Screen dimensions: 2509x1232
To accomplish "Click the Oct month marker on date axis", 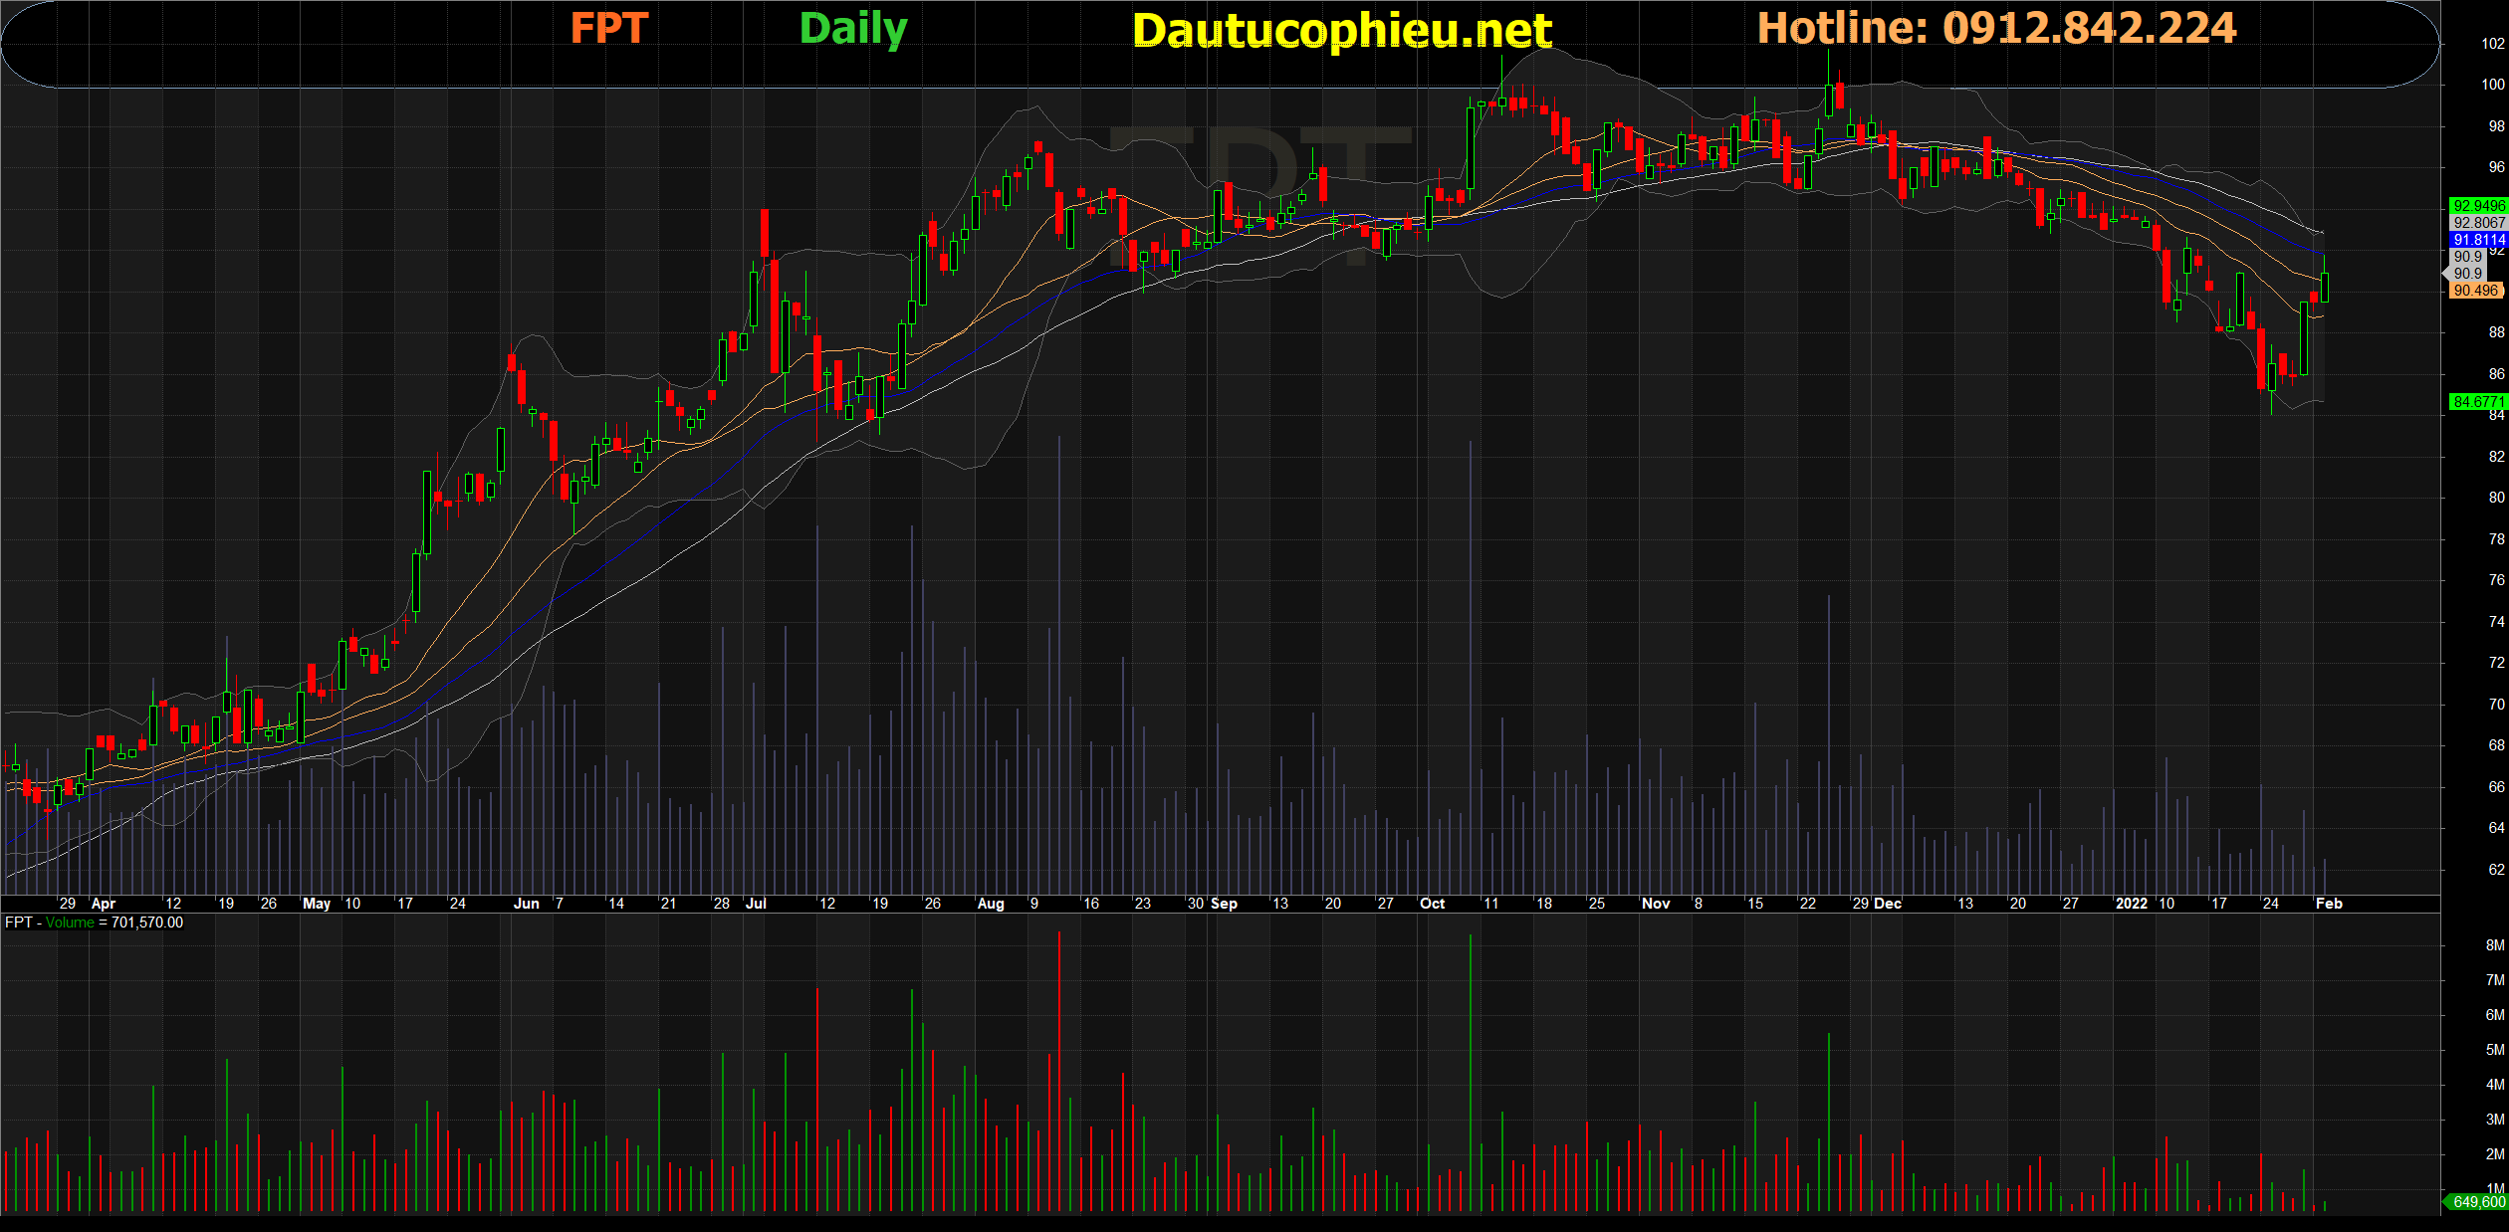I will pyautogui.click(x=1432, y=904).
